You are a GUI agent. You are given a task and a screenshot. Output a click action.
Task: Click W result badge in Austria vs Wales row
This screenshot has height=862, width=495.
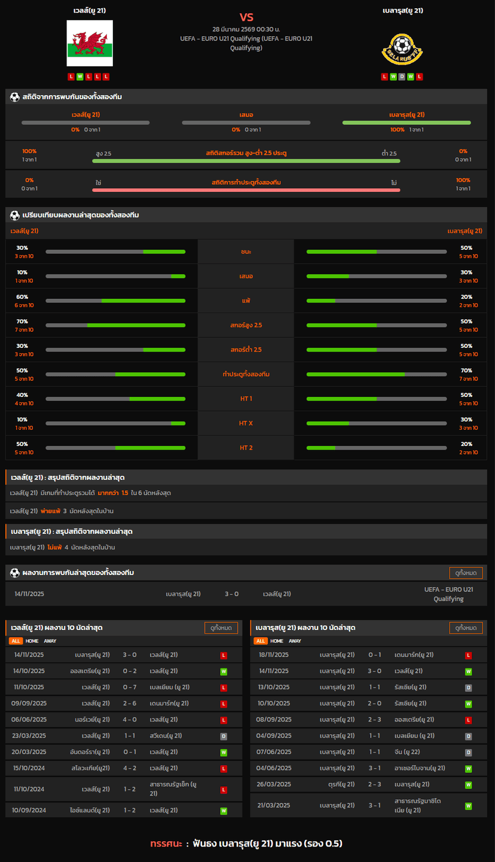224,671
